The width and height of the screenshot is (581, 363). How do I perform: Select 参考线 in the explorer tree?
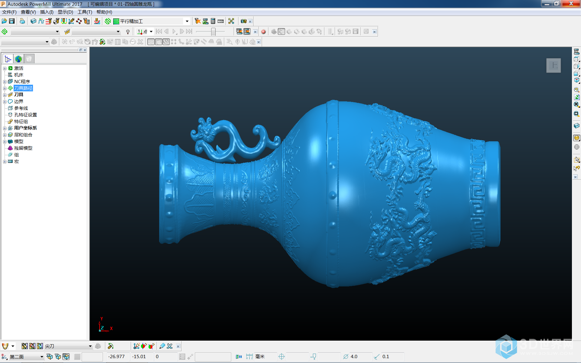(x=21, y=108)
